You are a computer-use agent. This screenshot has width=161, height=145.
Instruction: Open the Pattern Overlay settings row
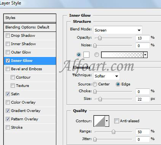pos(30,119)
